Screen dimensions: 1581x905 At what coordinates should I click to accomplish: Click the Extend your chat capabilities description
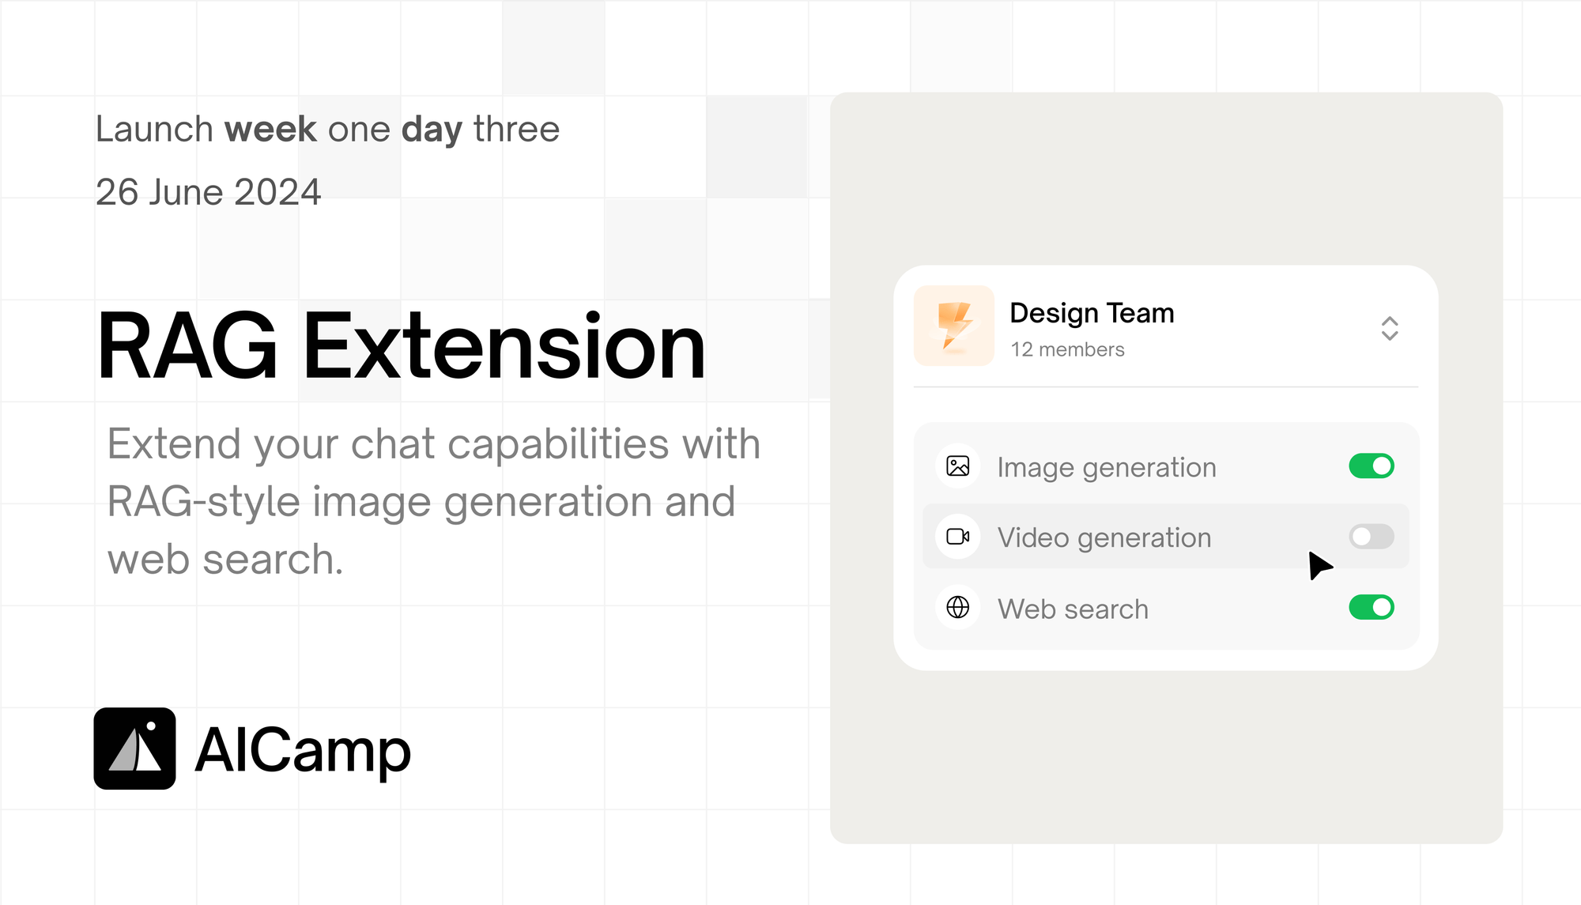(x=433, y=501)
